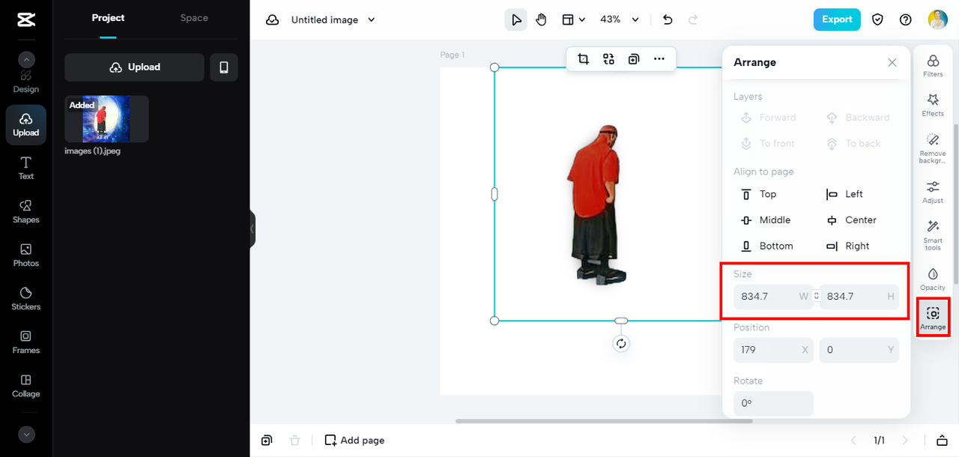Open the Text sidebar panel
The image size is (959, 457).
[25, 168]
